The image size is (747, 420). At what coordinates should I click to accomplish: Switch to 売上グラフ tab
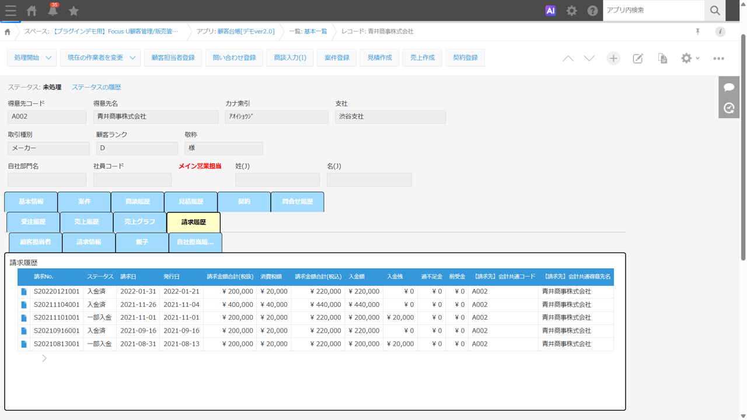click(x=139, y=222)
